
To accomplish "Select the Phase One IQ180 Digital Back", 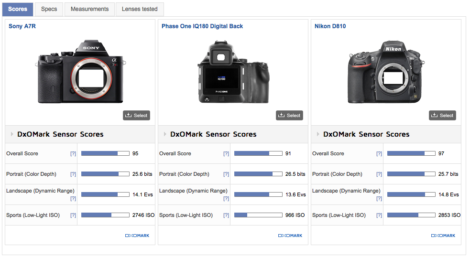I will [290, 115].
